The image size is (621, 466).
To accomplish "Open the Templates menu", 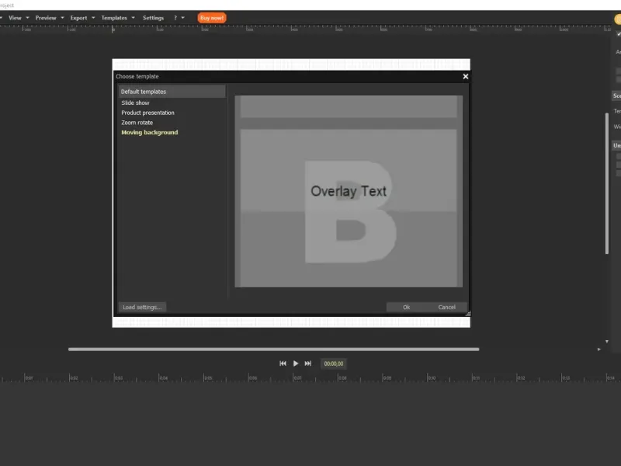I will [x=113, y=18].
